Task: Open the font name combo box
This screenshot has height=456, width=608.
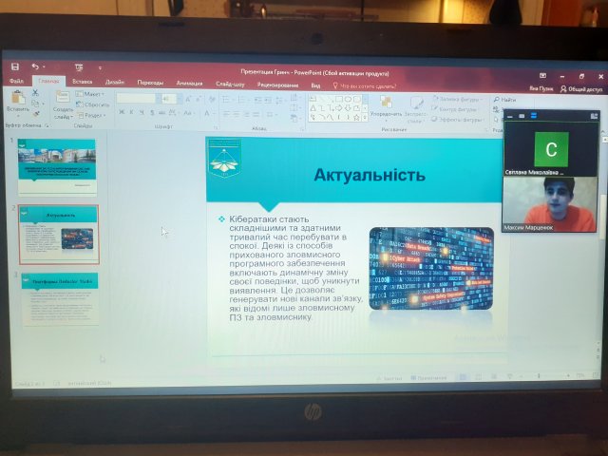Action: coord(136,98)
